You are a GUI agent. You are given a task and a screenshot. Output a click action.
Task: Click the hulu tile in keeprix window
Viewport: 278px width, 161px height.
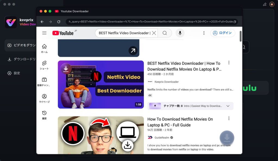pos(255,88)
